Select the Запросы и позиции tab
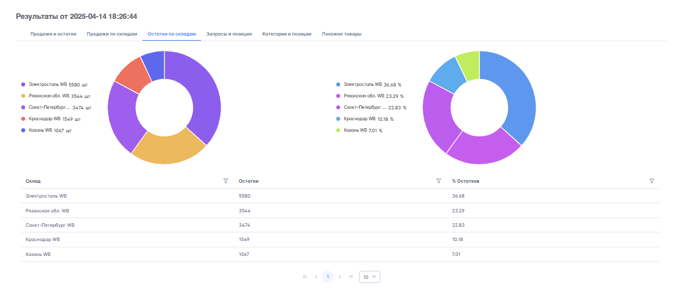Screen dimensions: 693x300 pyautogui.click(x=229, y=34)
